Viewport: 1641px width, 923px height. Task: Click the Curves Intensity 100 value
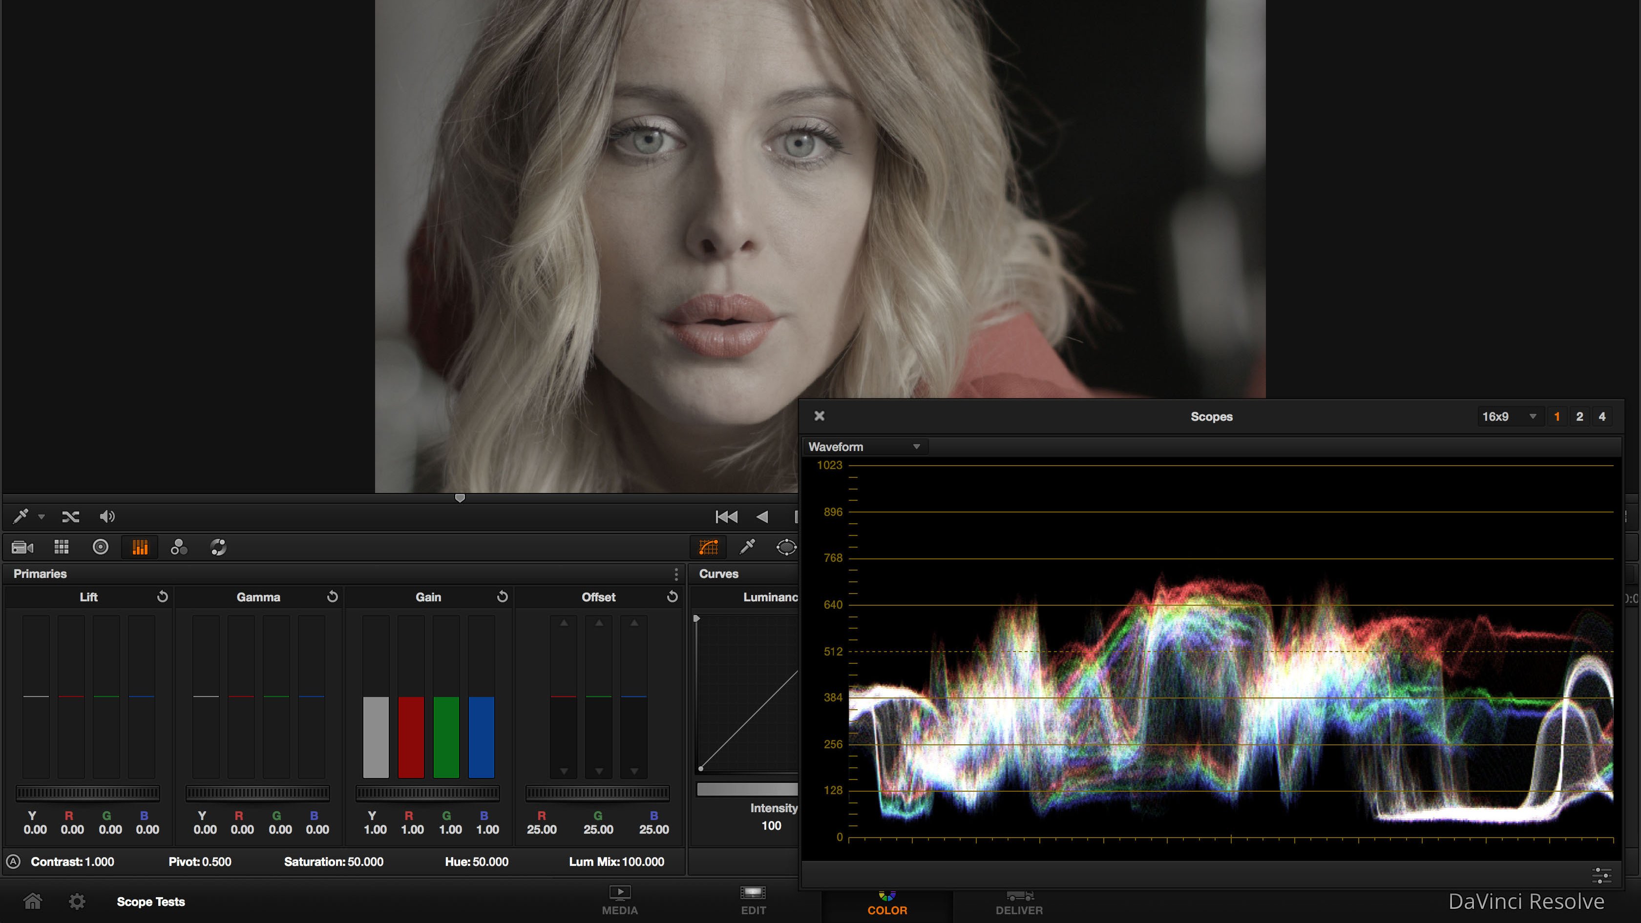pos(771,825)
